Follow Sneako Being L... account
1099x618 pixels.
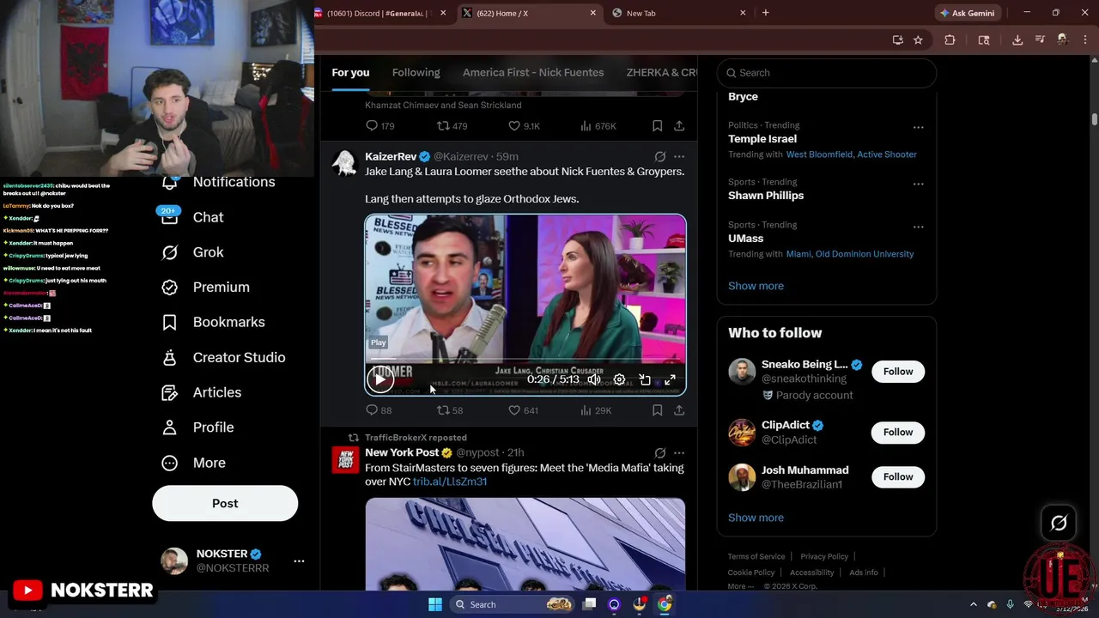[x=898, y=372]
